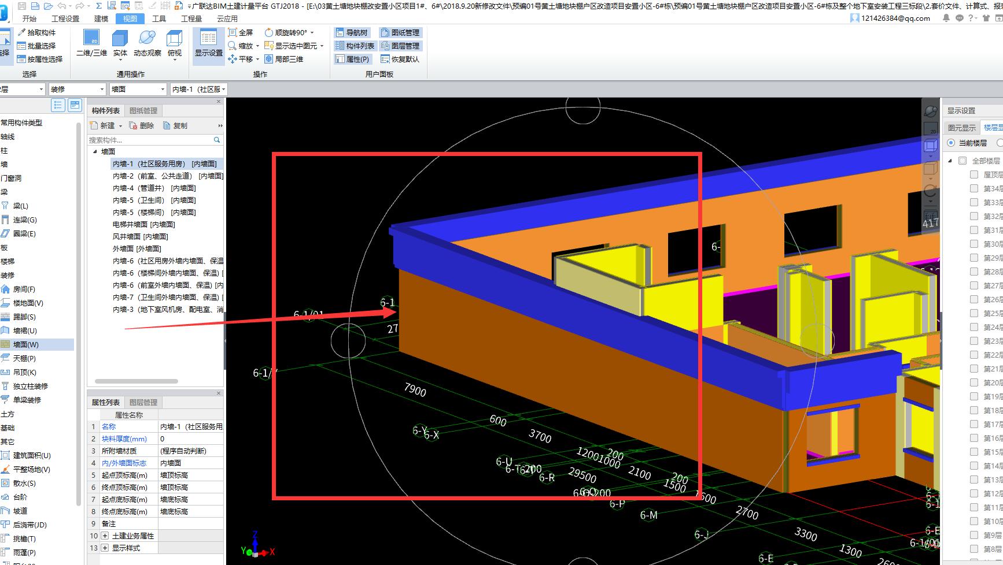Open the 内墙-1 component dropdown
Viewport: 1003px width, 565px height.
[198, 89]
